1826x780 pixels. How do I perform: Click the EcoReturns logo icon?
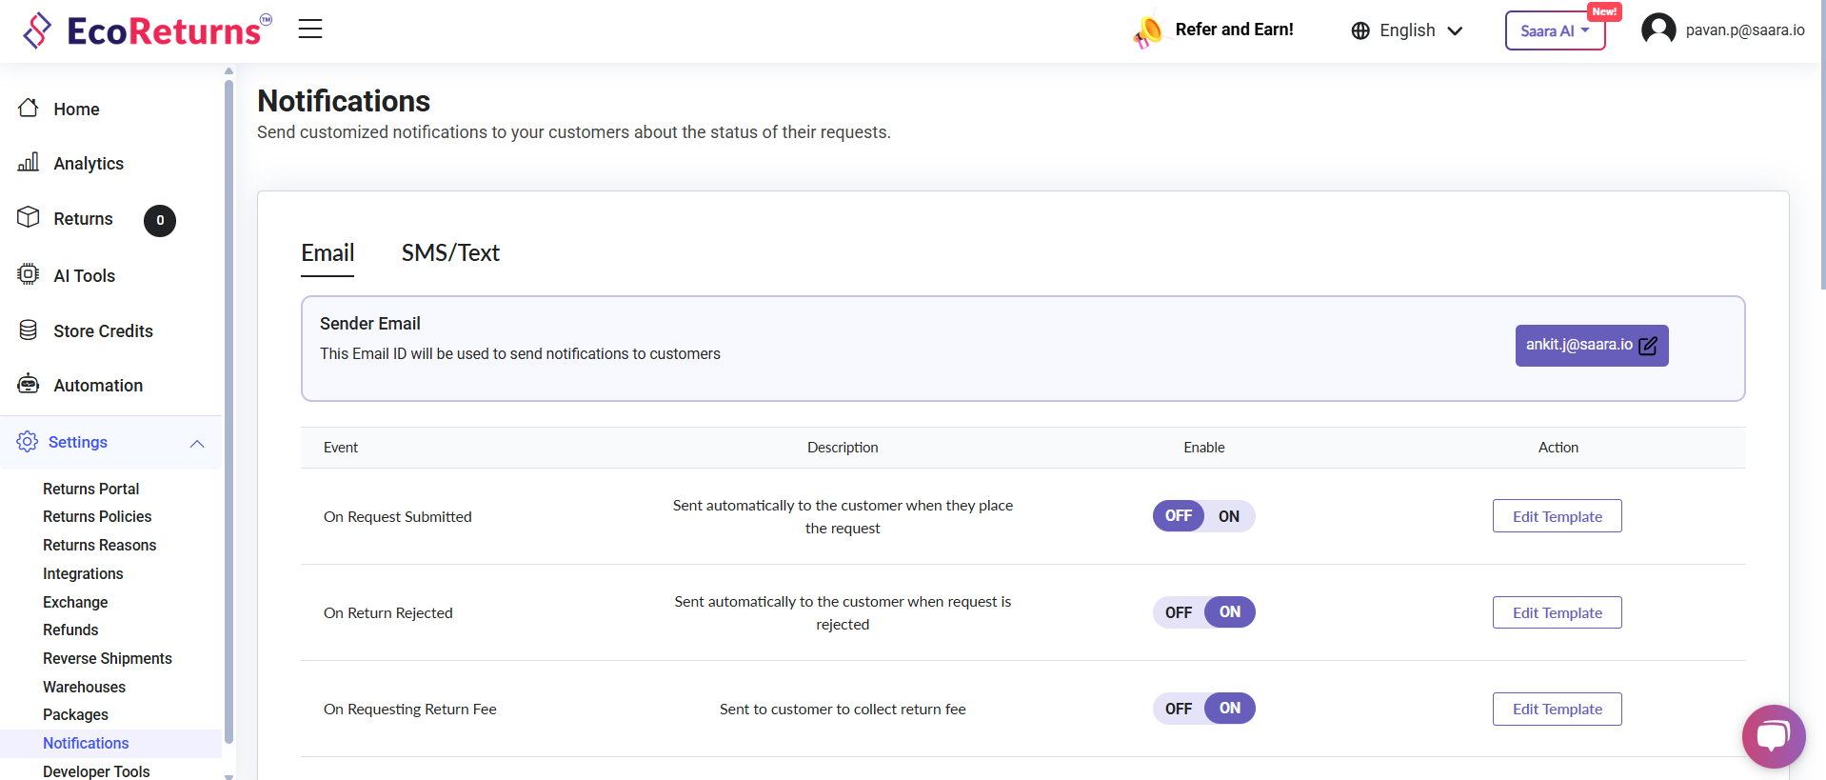click(x=37, y=30)
